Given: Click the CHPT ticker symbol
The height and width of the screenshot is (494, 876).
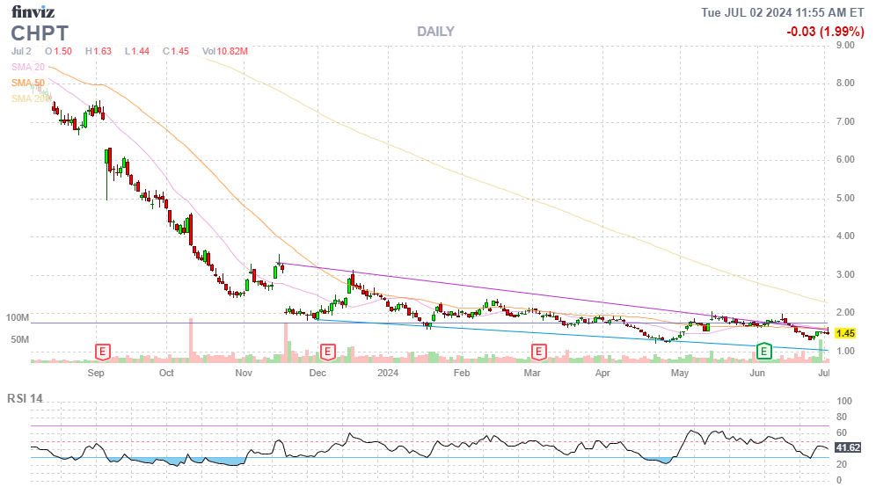Looking at the screenshot, I should 40,33.
